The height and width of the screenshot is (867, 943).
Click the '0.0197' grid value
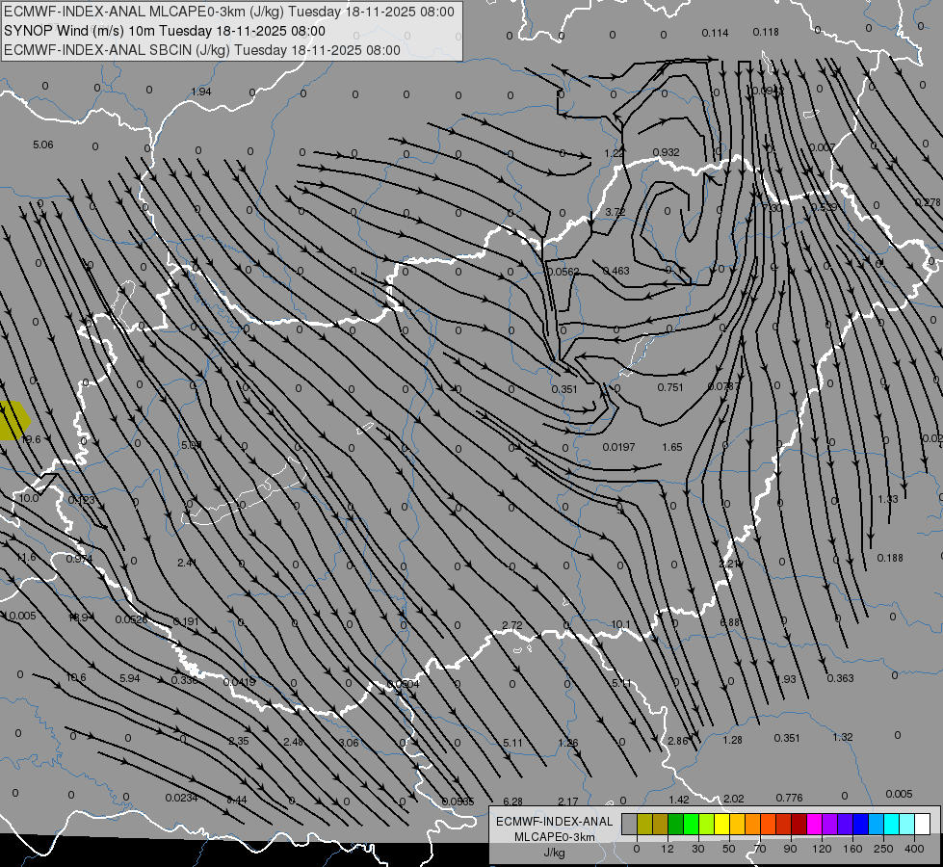tap(618, 447)
